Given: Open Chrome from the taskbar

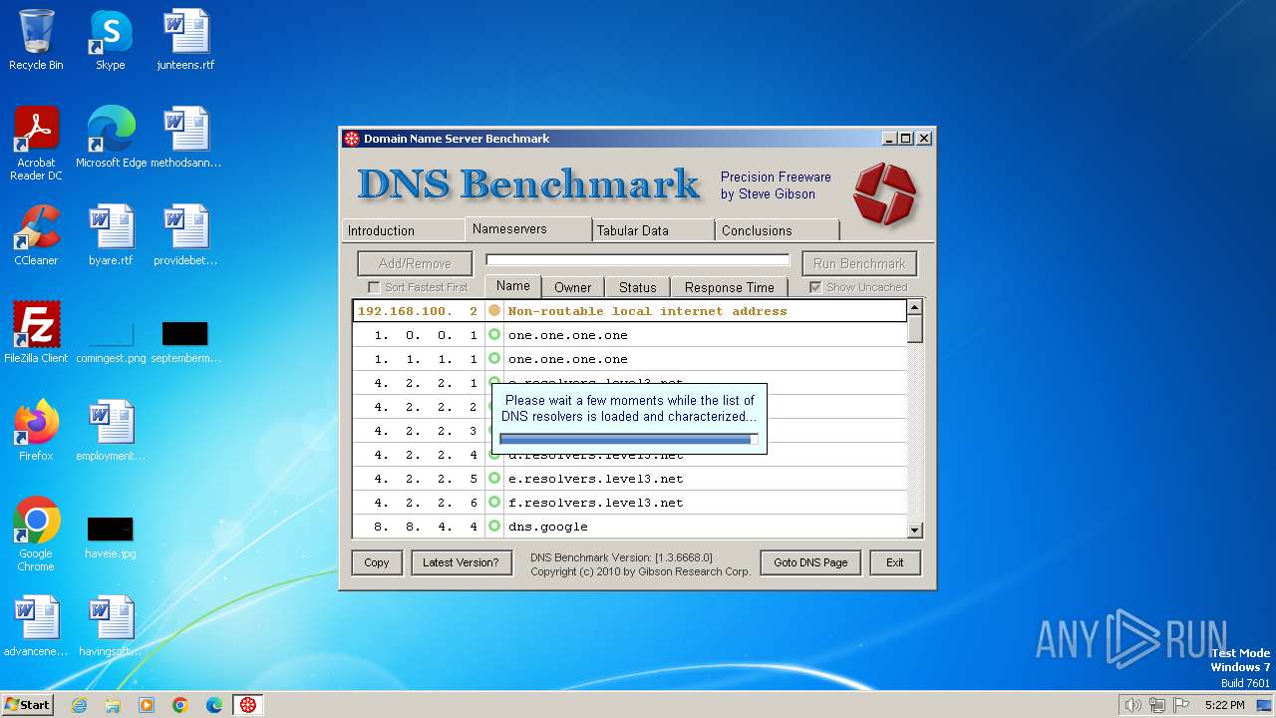Looking at the screenshot, I should 180,705.
